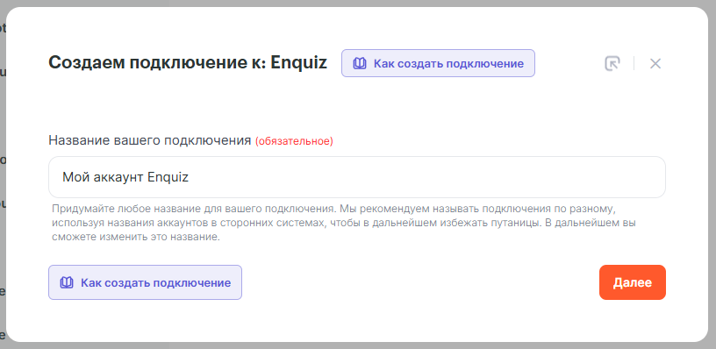Screen dimensions: 716x349
Task: Proceed with the orange Далее button
Action: [x=633, y=282]
